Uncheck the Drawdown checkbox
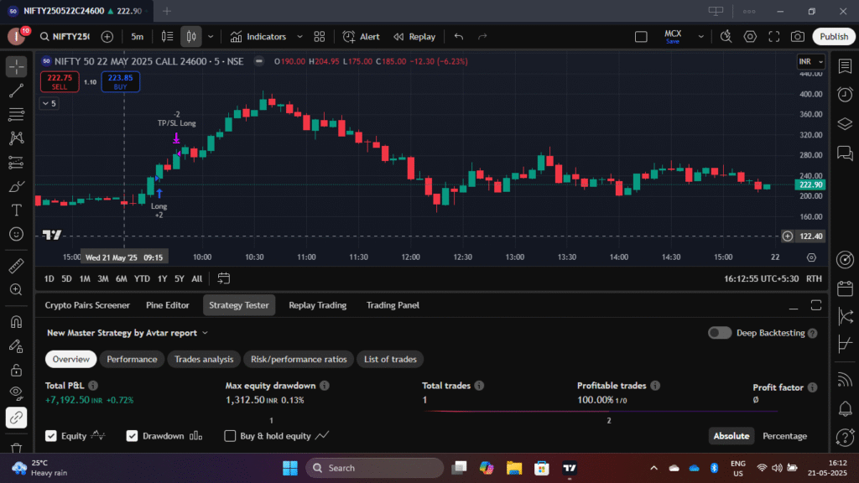This screenshot has width=859, height=483. [132, 436]
